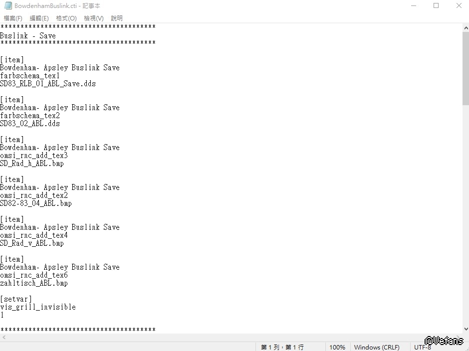Maximize the Notepad window
This screenshot has width=469, height=351.
(436, 5)
